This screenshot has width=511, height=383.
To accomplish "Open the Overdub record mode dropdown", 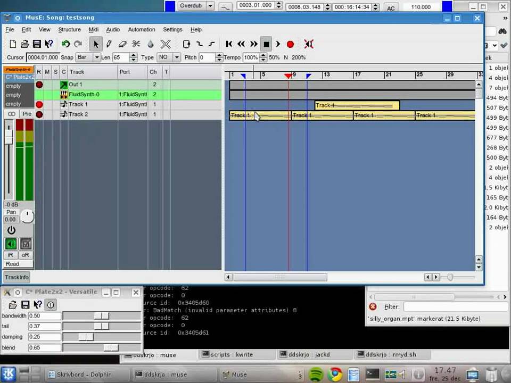I will [x=196, y=6].
